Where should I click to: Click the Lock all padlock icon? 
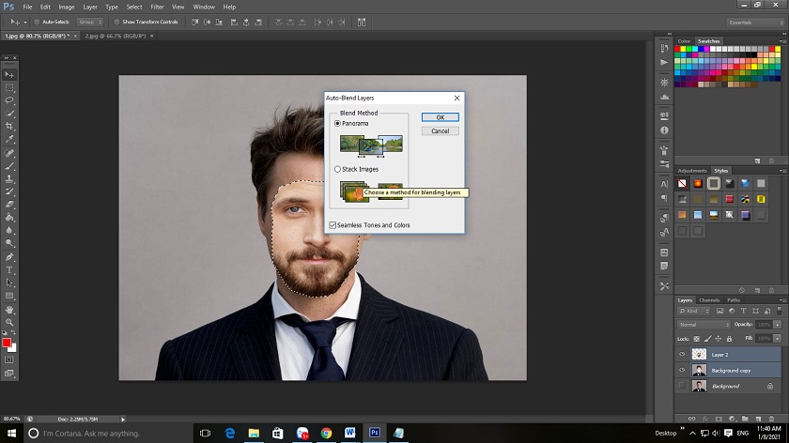point(729,339)
